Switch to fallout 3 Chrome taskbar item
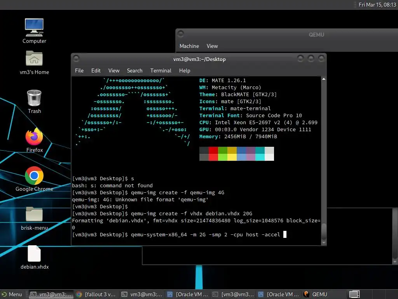 click(96, 294)
